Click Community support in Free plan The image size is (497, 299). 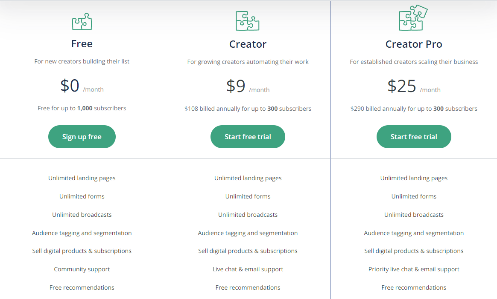tap(82, 269)
